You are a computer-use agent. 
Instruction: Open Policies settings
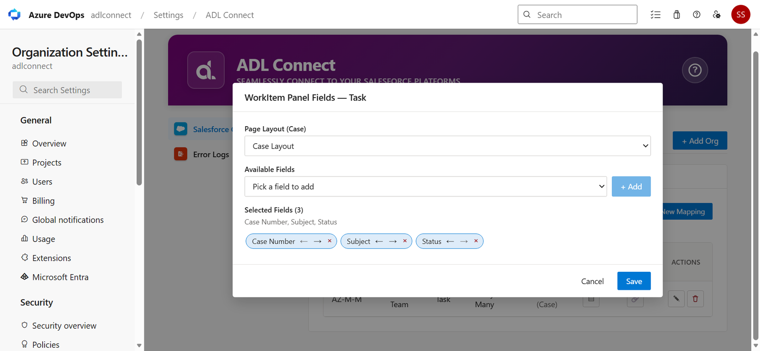pos(46,344)
